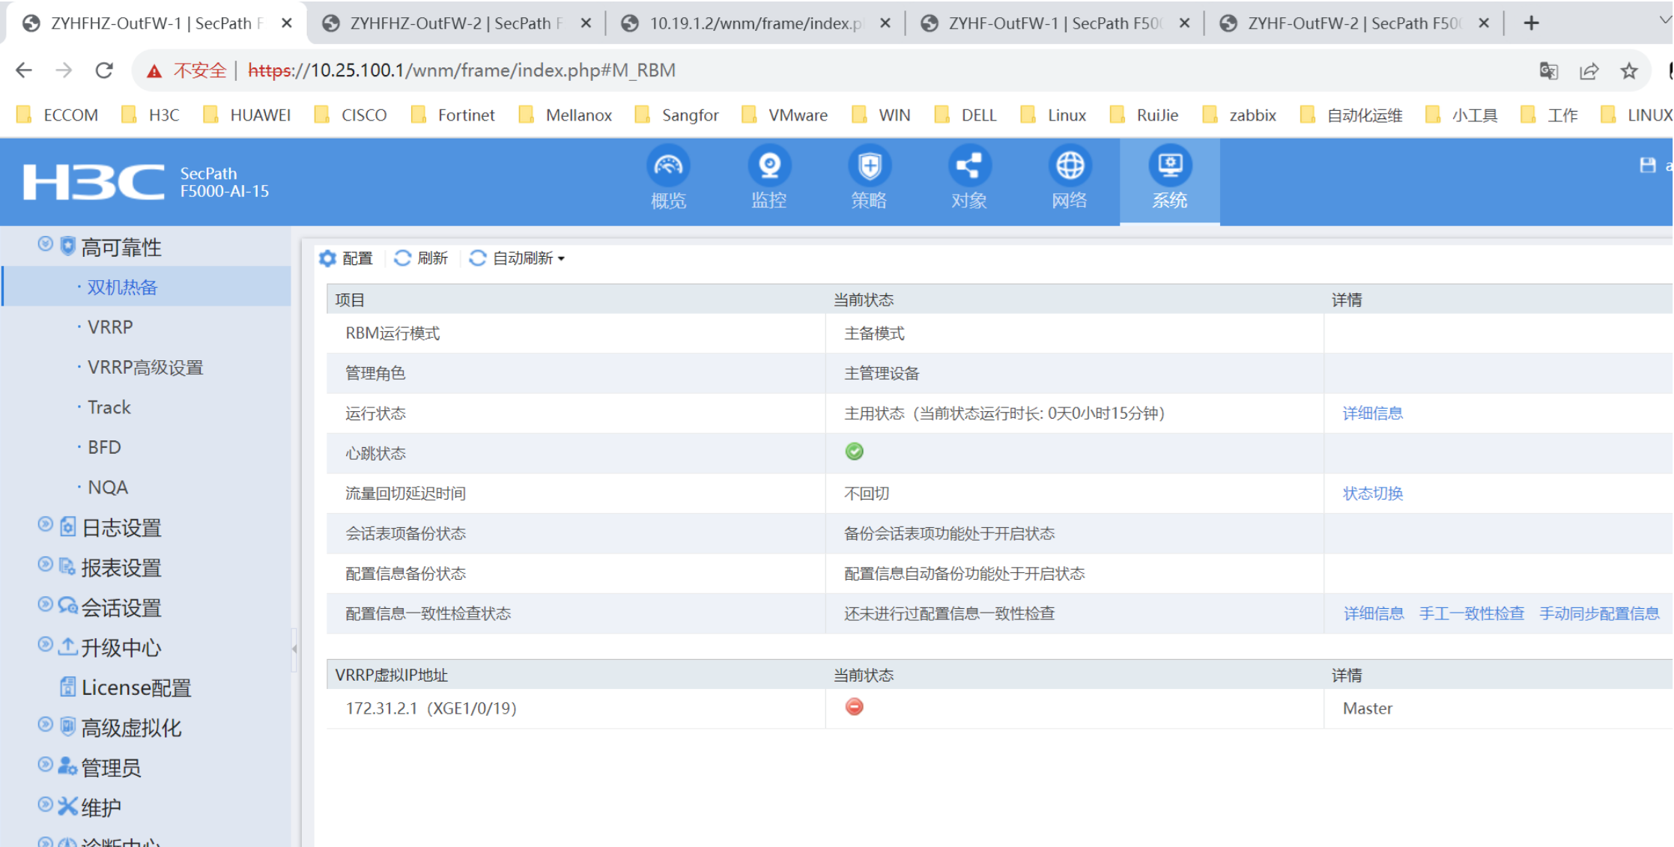
Task: Open the 概览 overview dashboard icon
Action: point(668,166)
